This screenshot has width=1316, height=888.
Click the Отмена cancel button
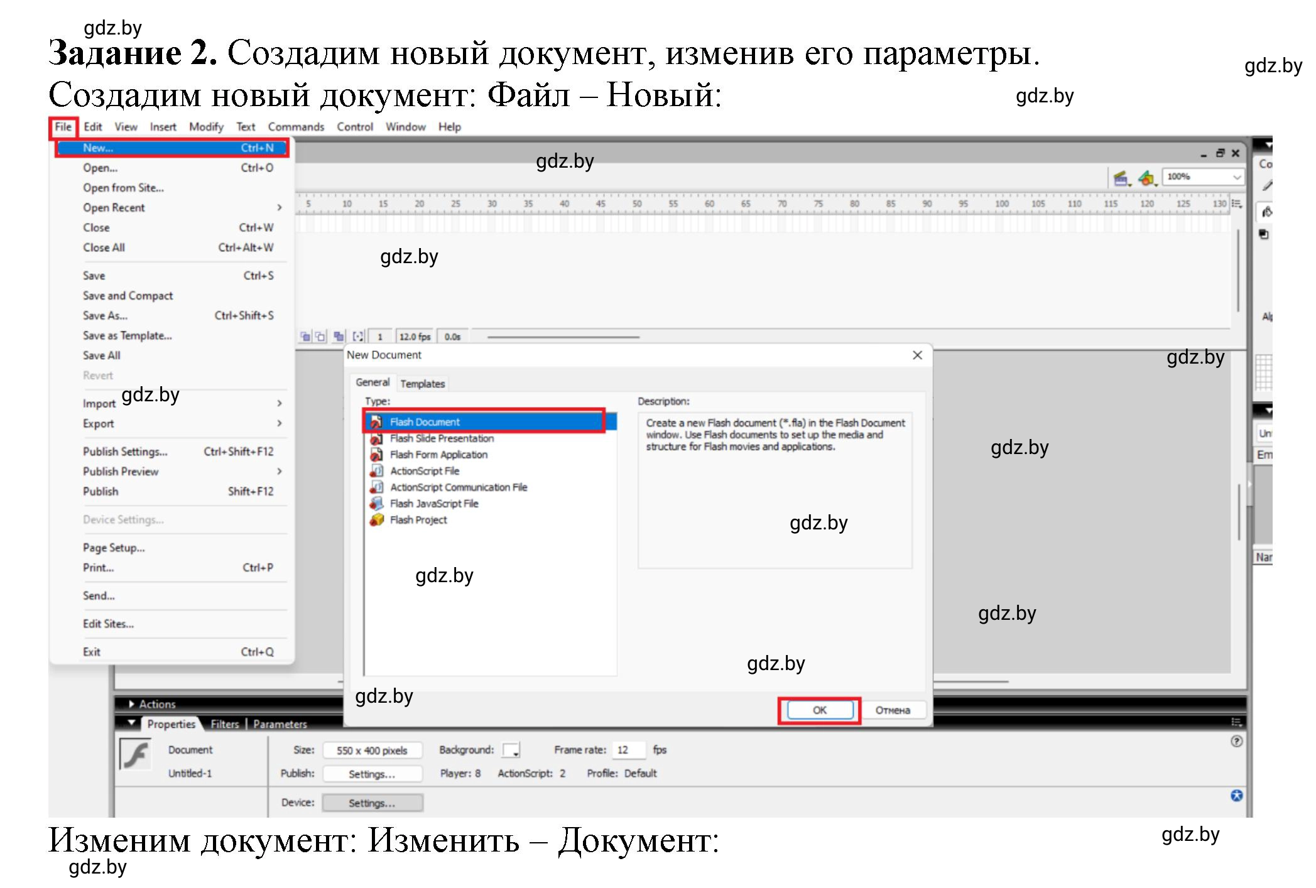893,710
